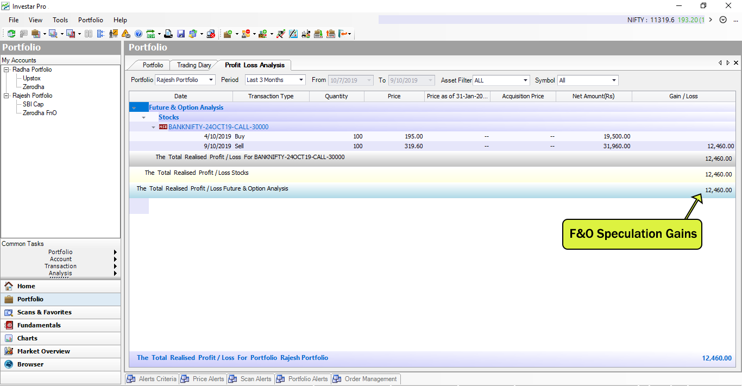The width and height of the screenshot is (742, 386).
Task: Click the refresh data toolbar icon
Action: 11,34
